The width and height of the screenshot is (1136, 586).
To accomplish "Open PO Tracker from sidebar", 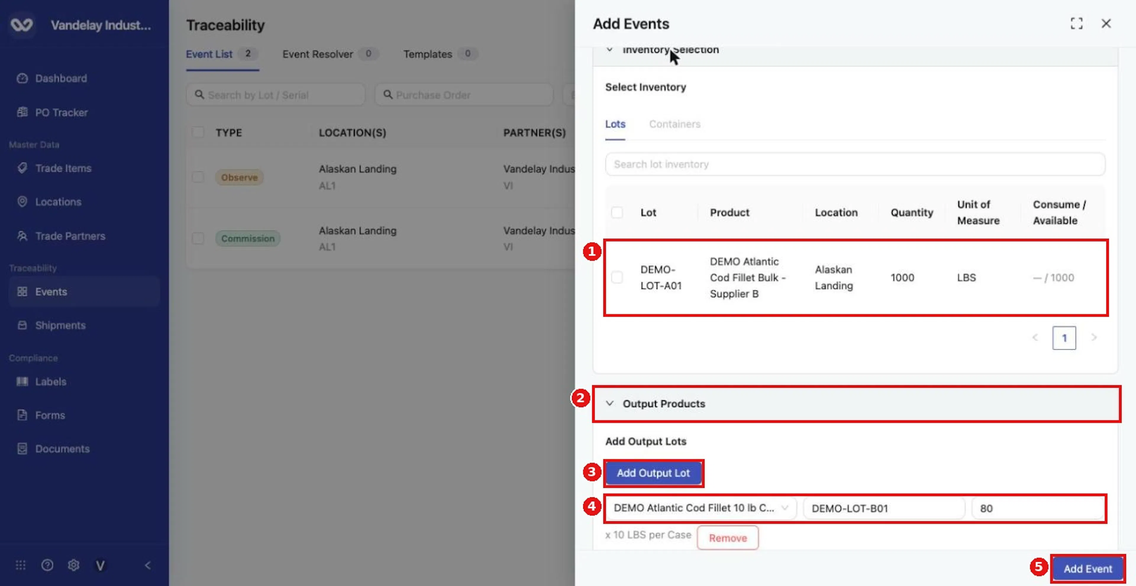I will pyautogui.click(x=52, y=112).
